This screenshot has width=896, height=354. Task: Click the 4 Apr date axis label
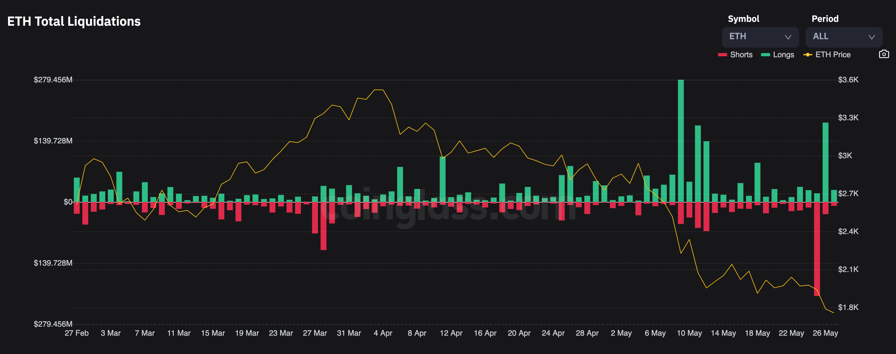pos(383,333)
